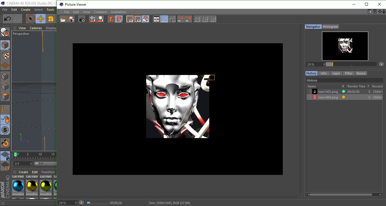
Task: Click the Save As disk icon
Action: [71, 19]
